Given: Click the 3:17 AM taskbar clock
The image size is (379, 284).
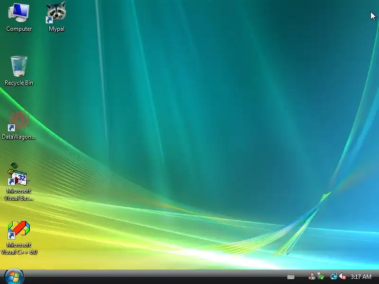Looking at the screenshot, I should [361, 277].
